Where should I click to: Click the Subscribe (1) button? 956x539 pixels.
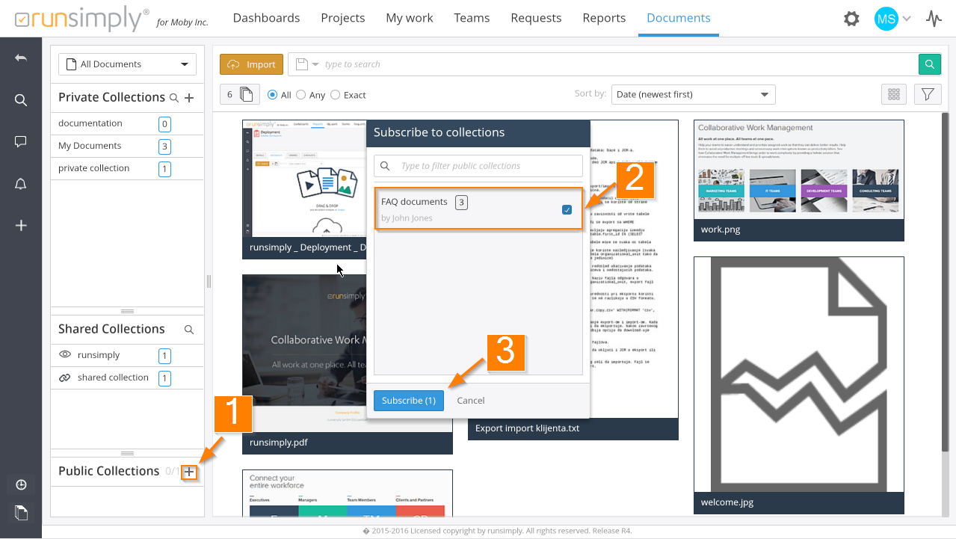[x=409, y=401]
